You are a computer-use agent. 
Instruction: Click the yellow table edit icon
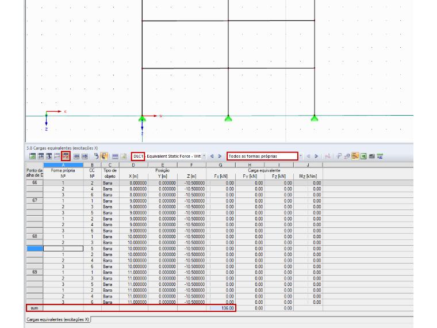pyautogui.click(x=124, y=156)
